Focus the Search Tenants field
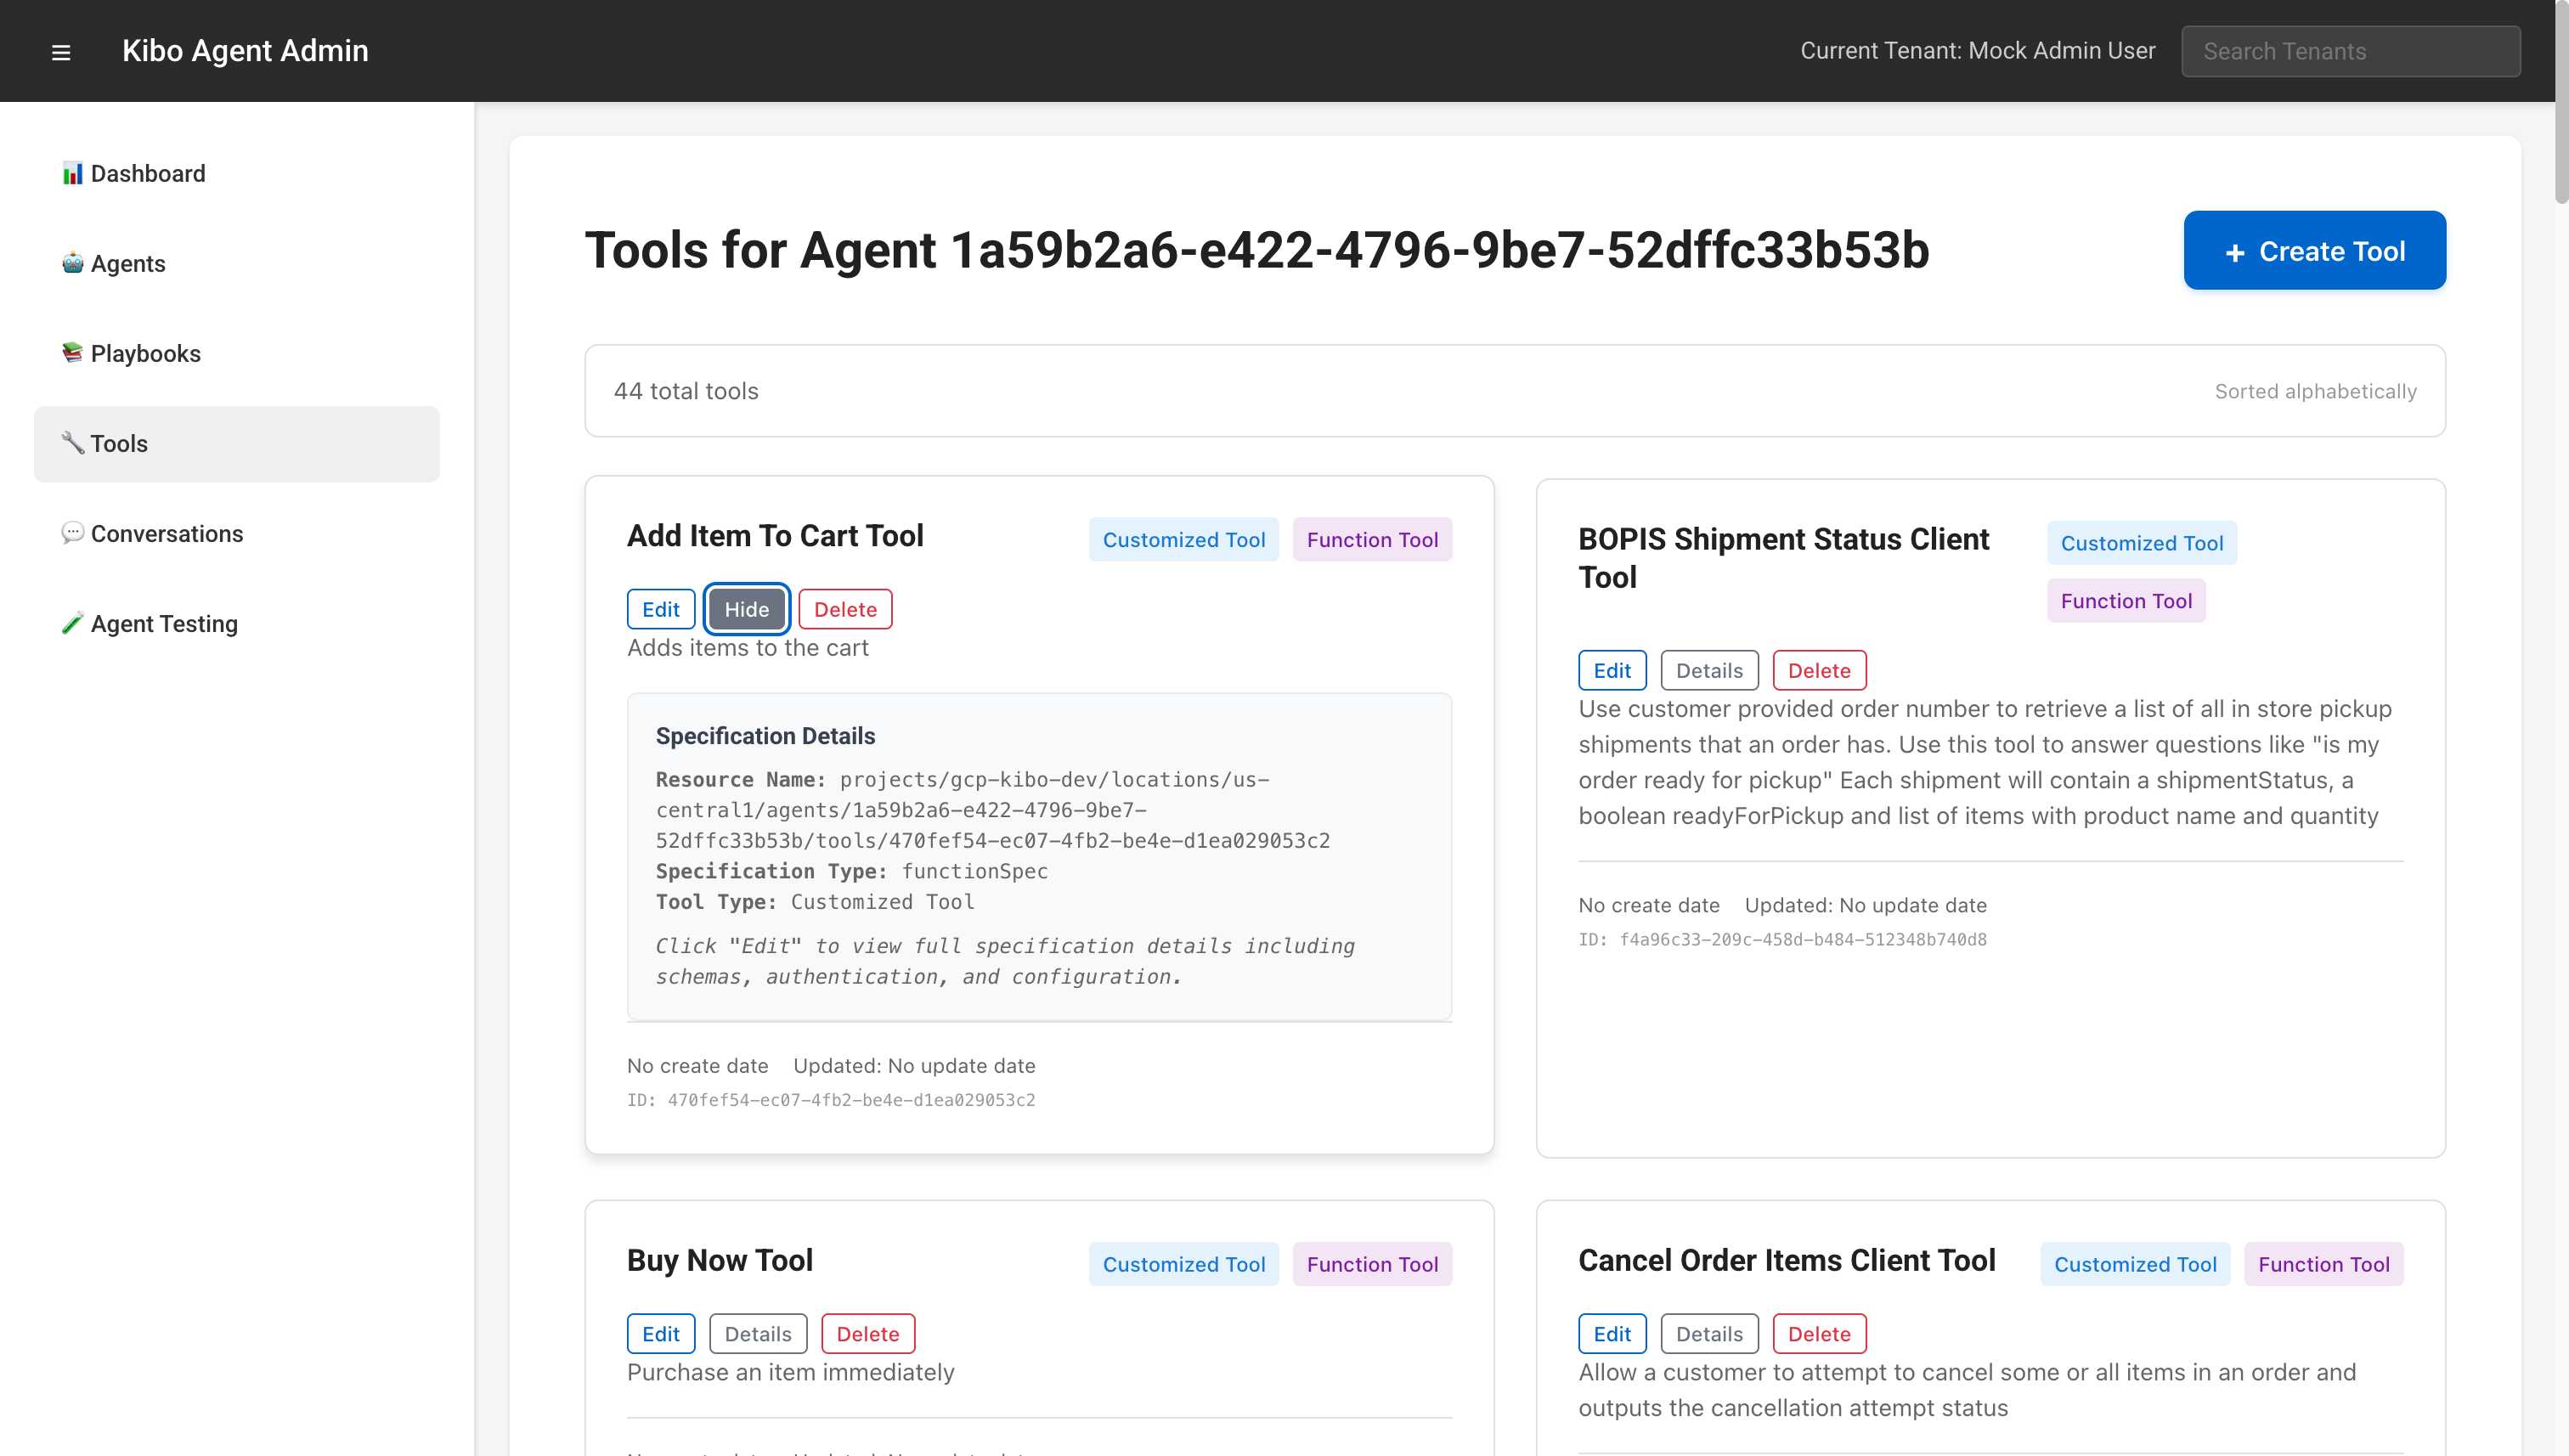 pyautogui.click(x=2350, y=51)
